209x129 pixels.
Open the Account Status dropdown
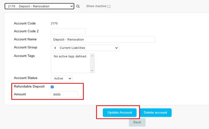[62, 78]
